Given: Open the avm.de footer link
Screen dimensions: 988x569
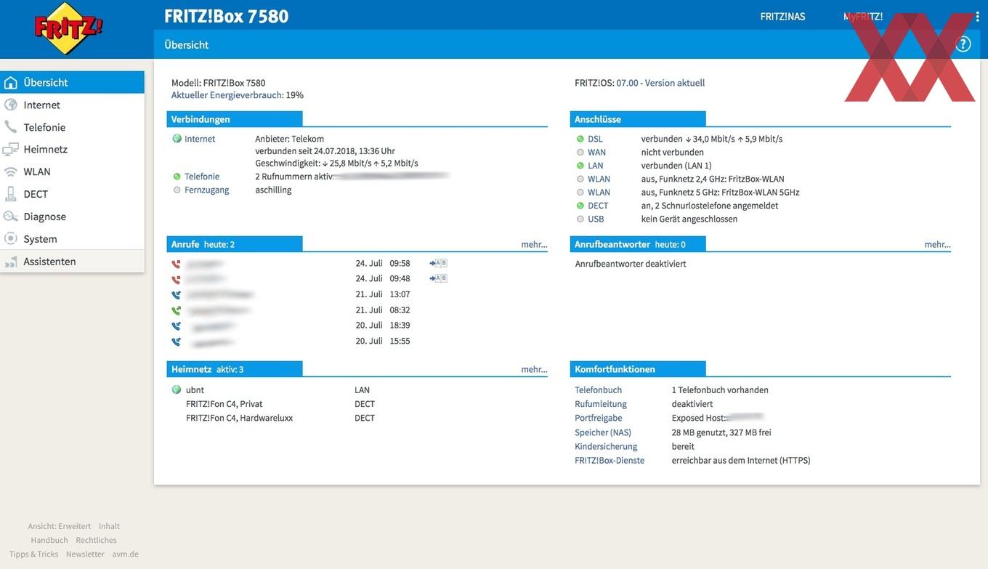Looking at the screenshot, I should pos(125,554).
